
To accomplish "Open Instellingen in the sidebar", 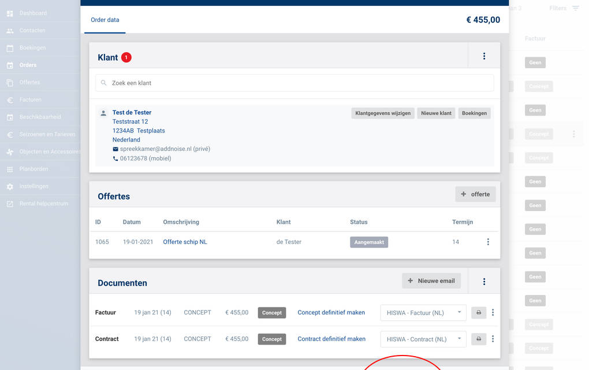I will (33, 186).
